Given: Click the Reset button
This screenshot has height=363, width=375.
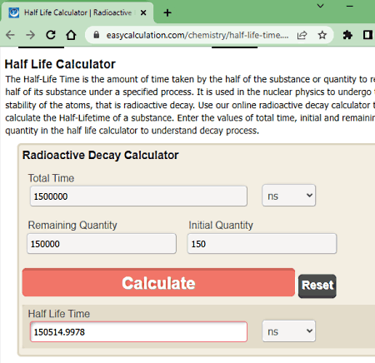Looking at the screenshot, I should point(317,286).
